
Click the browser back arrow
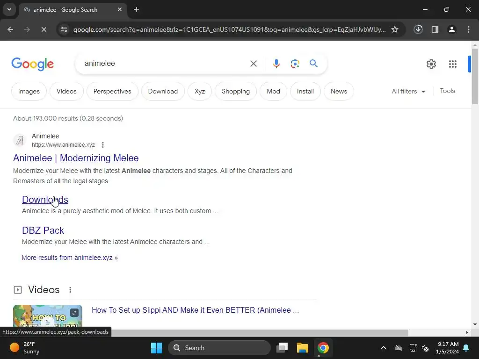coord(10,29)
